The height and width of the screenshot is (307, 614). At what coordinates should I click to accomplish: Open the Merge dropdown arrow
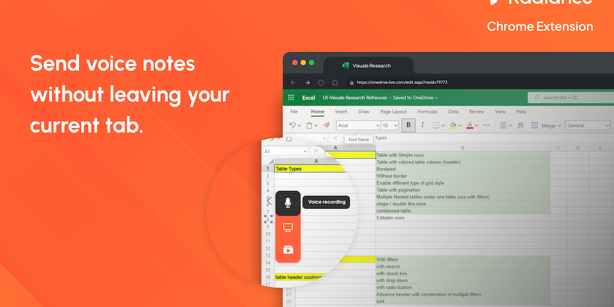pyautogui.click(x=559, y=126)
